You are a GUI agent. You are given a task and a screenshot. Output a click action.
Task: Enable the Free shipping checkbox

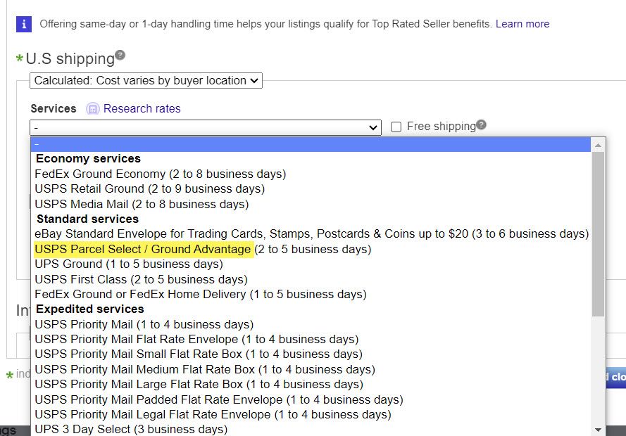tap(396, 127)
